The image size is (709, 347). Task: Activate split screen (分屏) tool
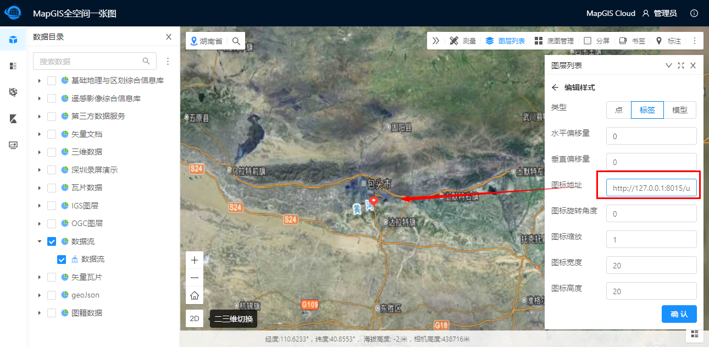pos(596,41)
